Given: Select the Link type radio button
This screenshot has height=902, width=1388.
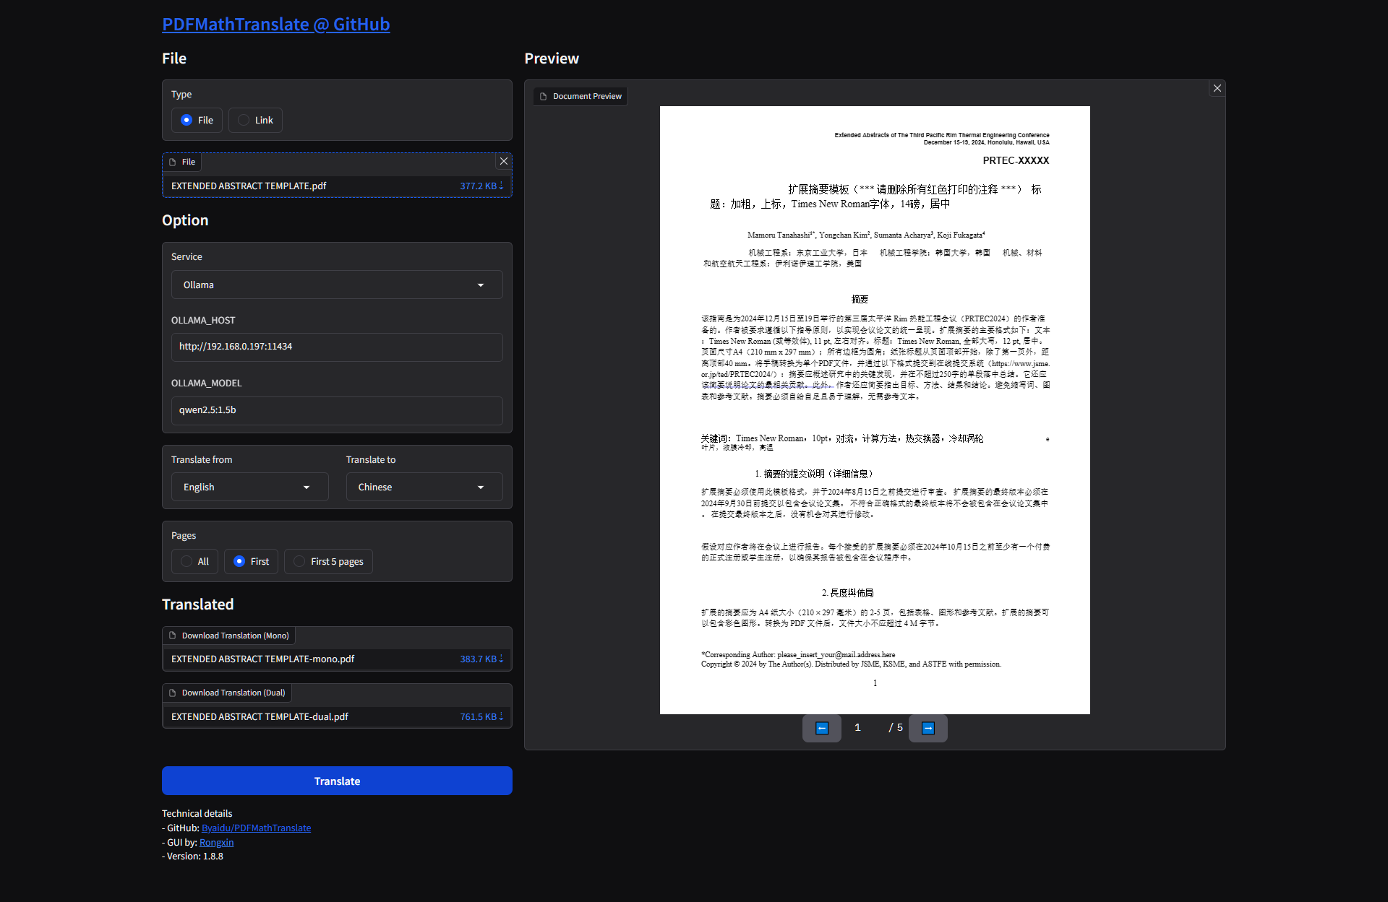Looking at the screenshot, I should 244,121.
